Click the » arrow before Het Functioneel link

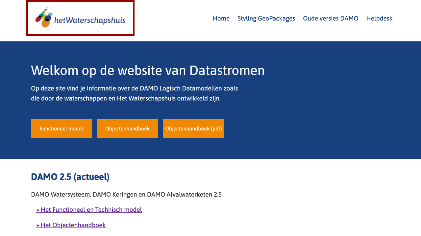[38, 210]
